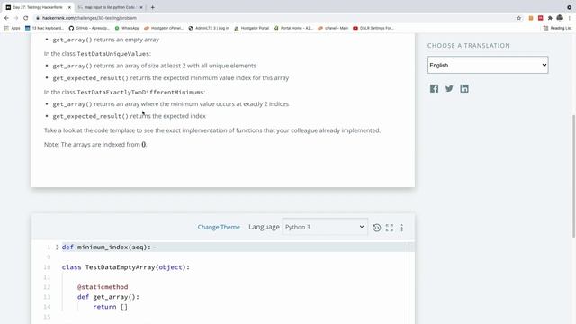Click the 'Note: The arrays are indexed from 0' text

tap(95, 144)
